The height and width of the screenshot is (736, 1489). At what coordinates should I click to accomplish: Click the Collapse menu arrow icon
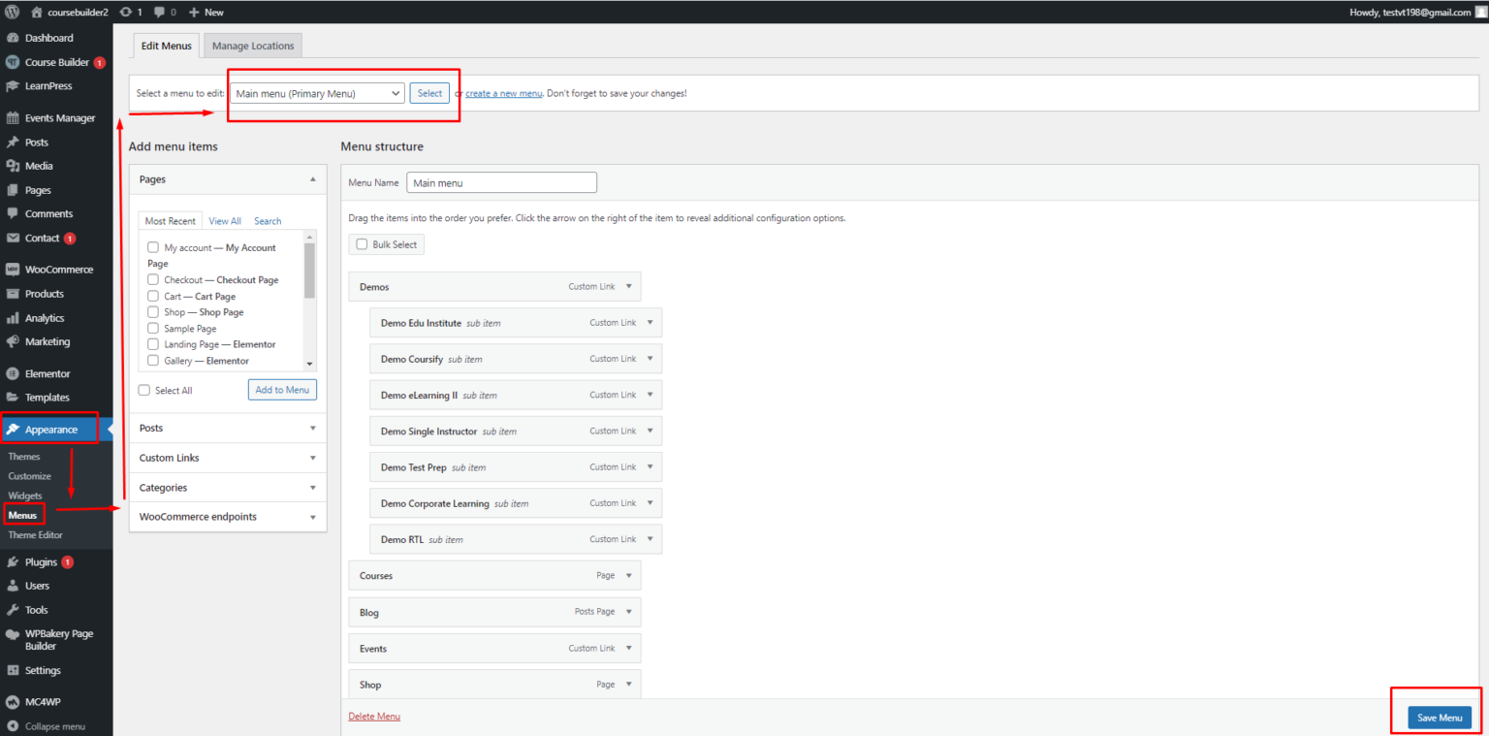pyautogui.click(x=13, y=726)
